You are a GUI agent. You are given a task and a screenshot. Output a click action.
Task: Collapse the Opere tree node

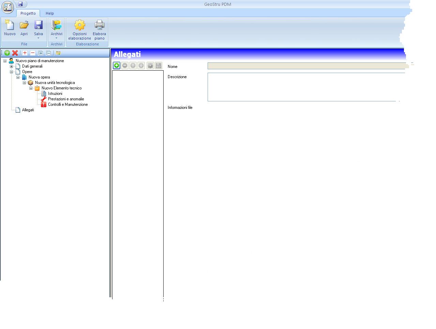tap(11, 72)
